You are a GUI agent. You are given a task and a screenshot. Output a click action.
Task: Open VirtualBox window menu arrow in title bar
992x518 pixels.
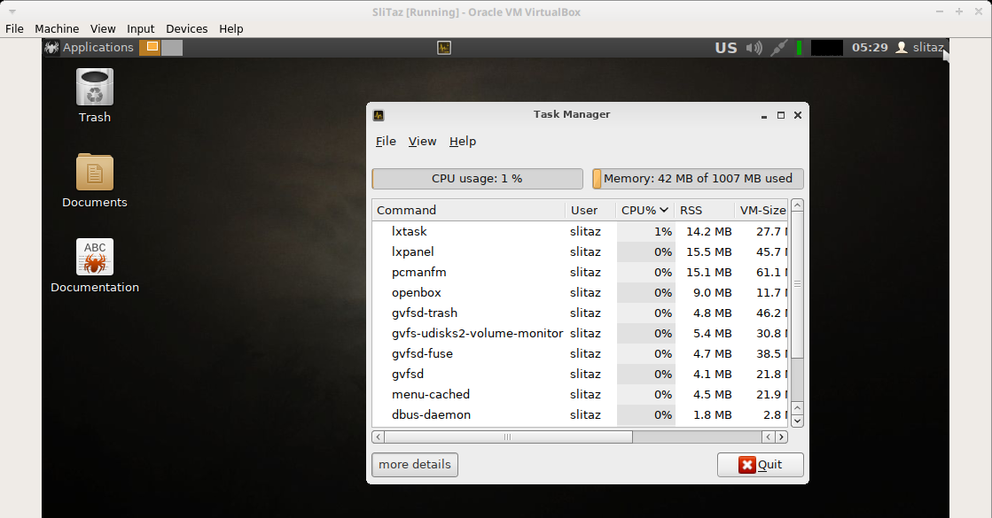[x=12, y=12]
